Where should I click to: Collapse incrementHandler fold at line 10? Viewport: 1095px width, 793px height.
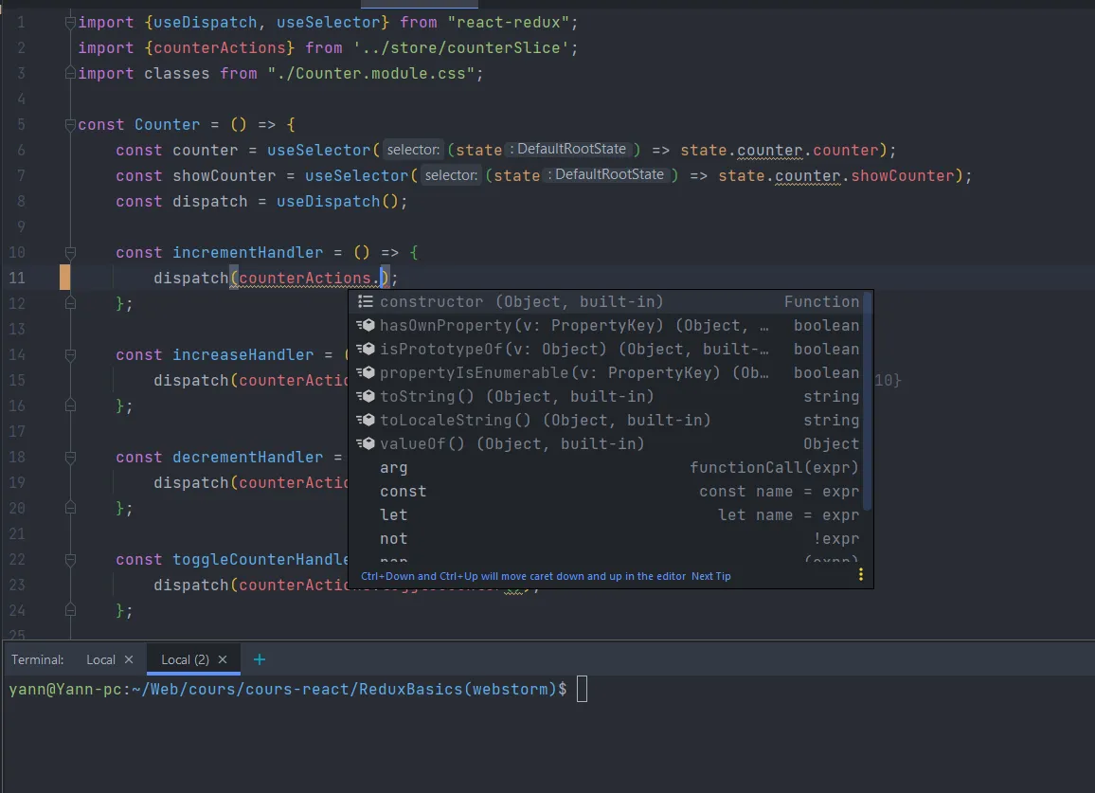70,252
